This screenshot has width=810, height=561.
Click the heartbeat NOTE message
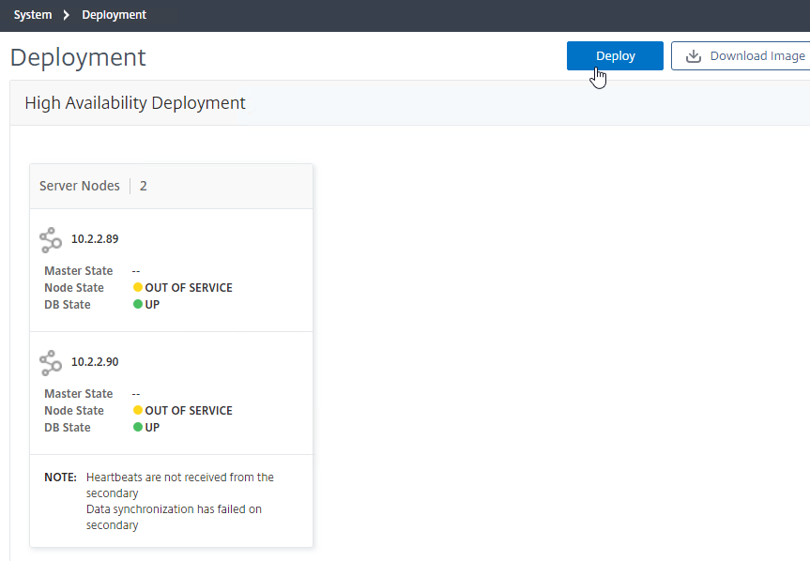[x=180, y=485]
